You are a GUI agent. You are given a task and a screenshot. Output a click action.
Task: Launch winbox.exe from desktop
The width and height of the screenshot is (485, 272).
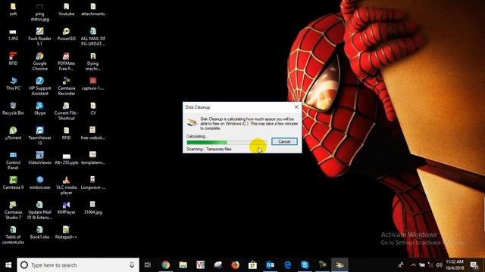pos(39,183)
